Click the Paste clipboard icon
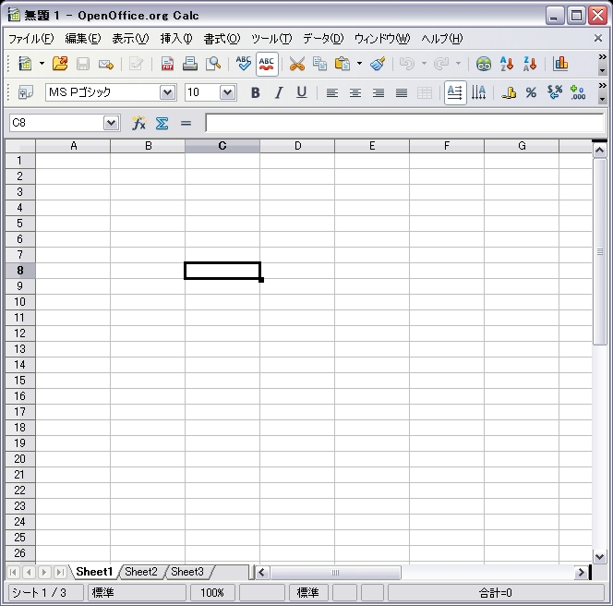The width and height of the screenshot is (613, 606). [343, 64]
